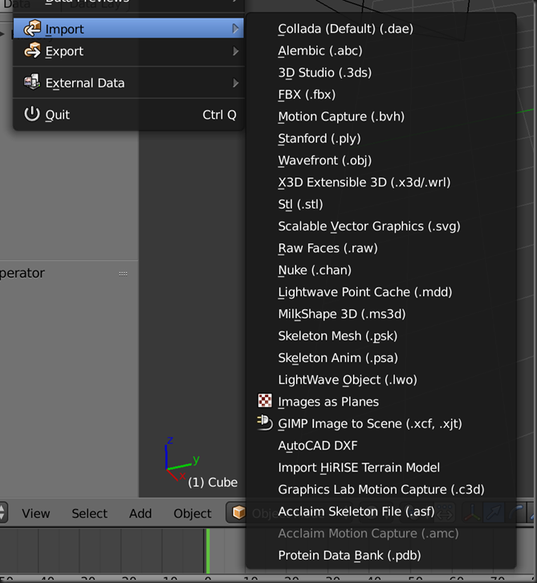Click the Import menu icon
The width and height of the screenshot is (537, 583).
32,28
